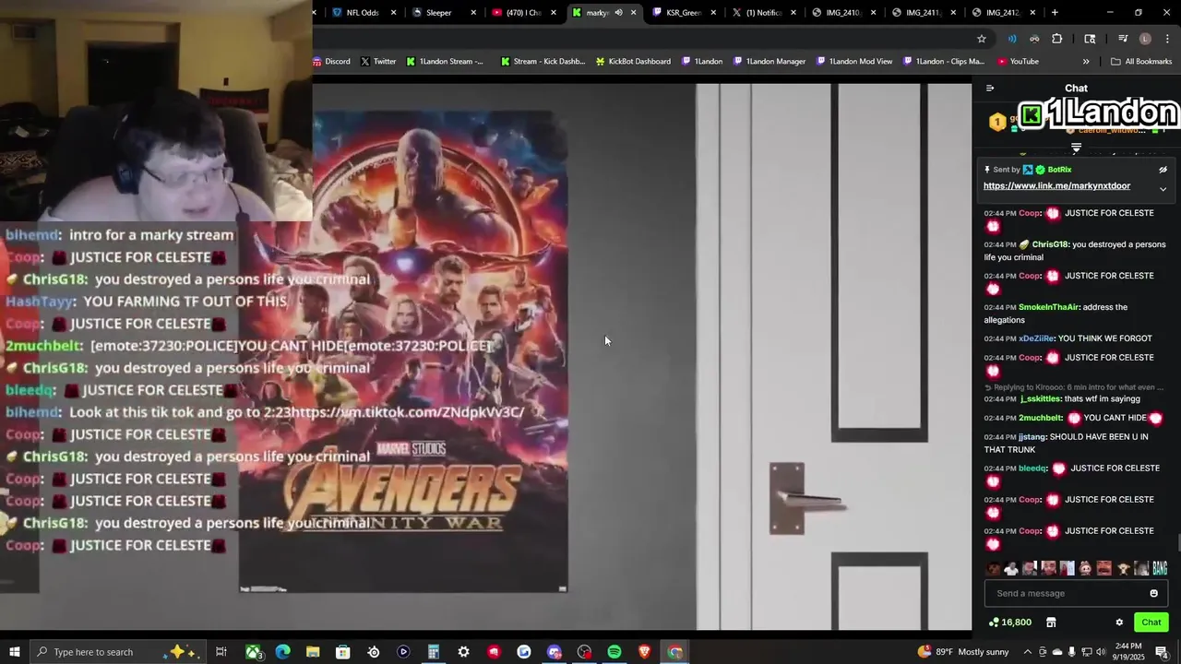
Task: Open Settings gear in the taskbar
Action: pos(463,652)
